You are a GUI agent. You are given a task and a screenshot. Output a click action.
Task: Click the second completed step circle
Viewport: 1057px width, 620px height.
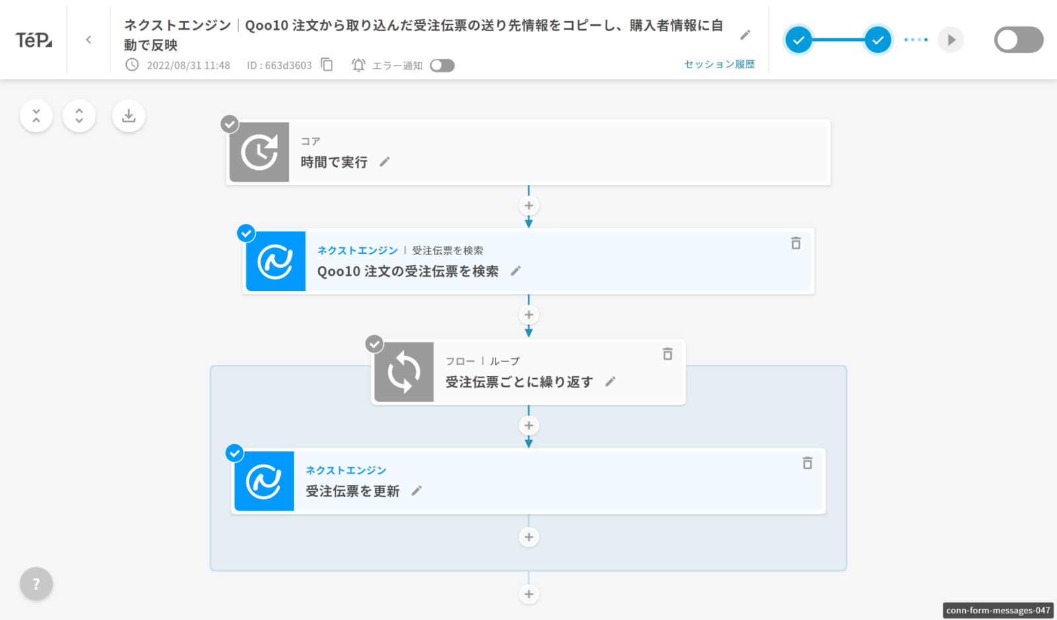pyautogui.click(x=878, y=40)
